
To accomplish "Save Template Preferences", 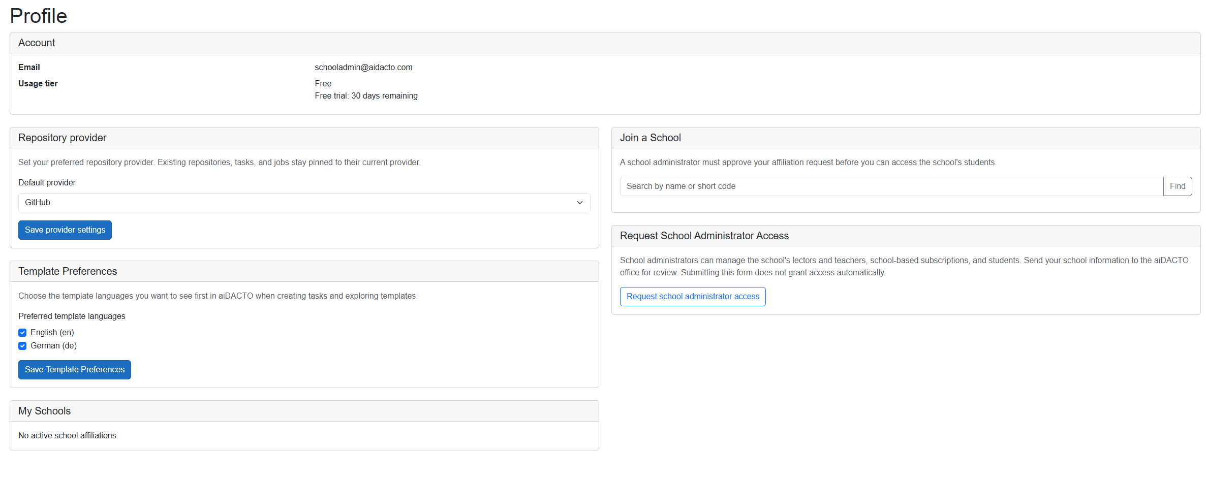I will (75, 370).
